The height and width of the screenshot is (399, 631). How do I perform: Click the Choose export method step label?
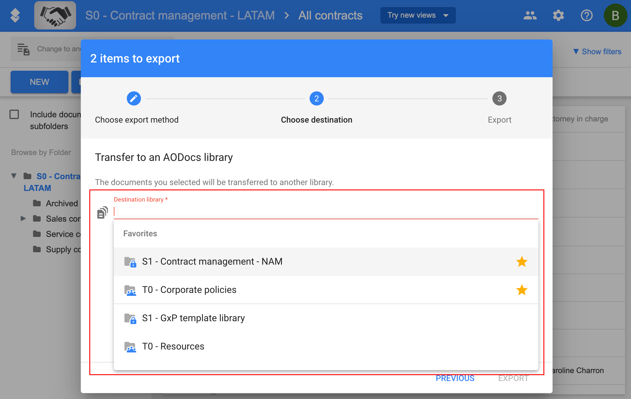pyautogui.click(x=137, y=120)
